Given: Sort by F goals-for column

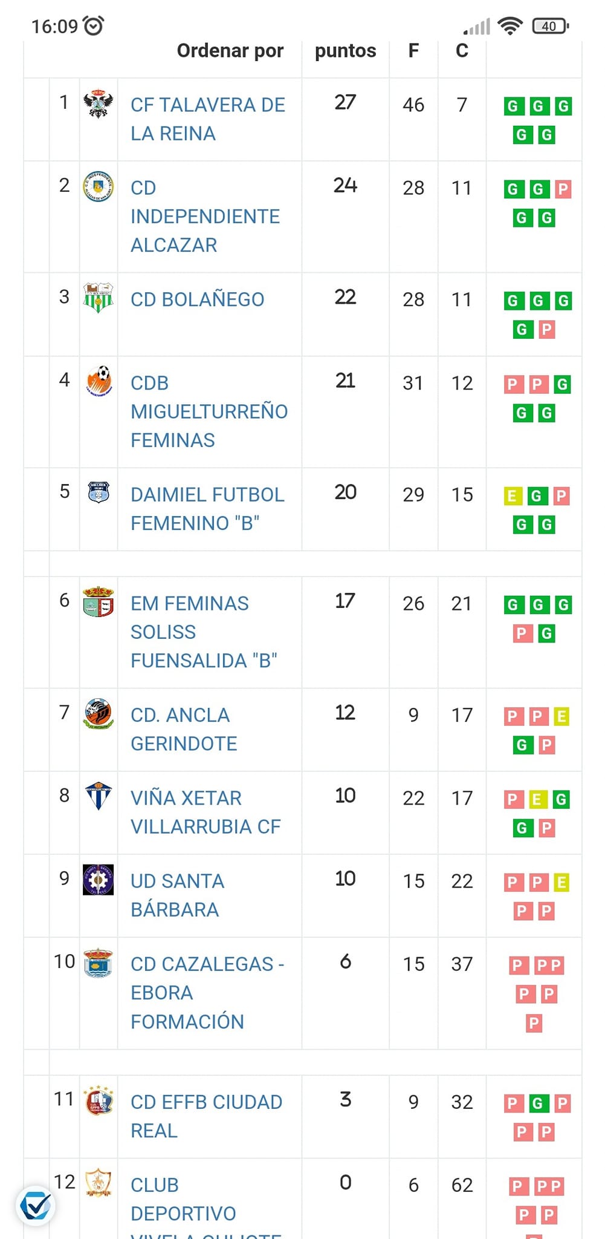Looking at the screenshot, I should (413, 51).
